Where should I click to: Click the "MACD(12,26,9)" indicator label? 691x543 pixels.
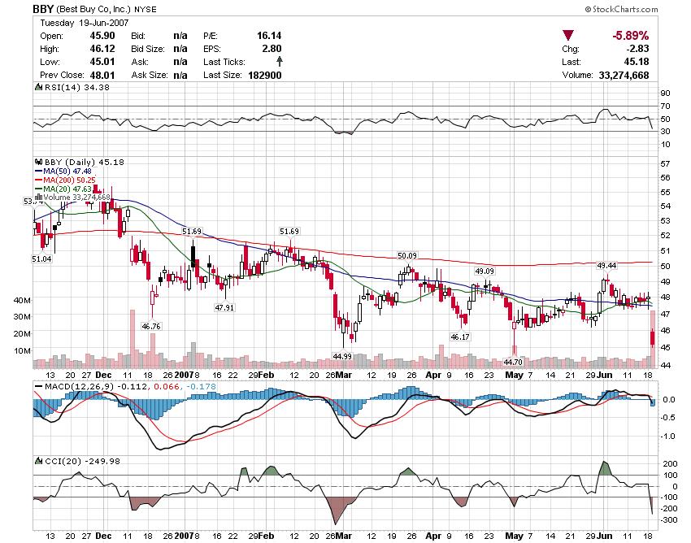80,387
